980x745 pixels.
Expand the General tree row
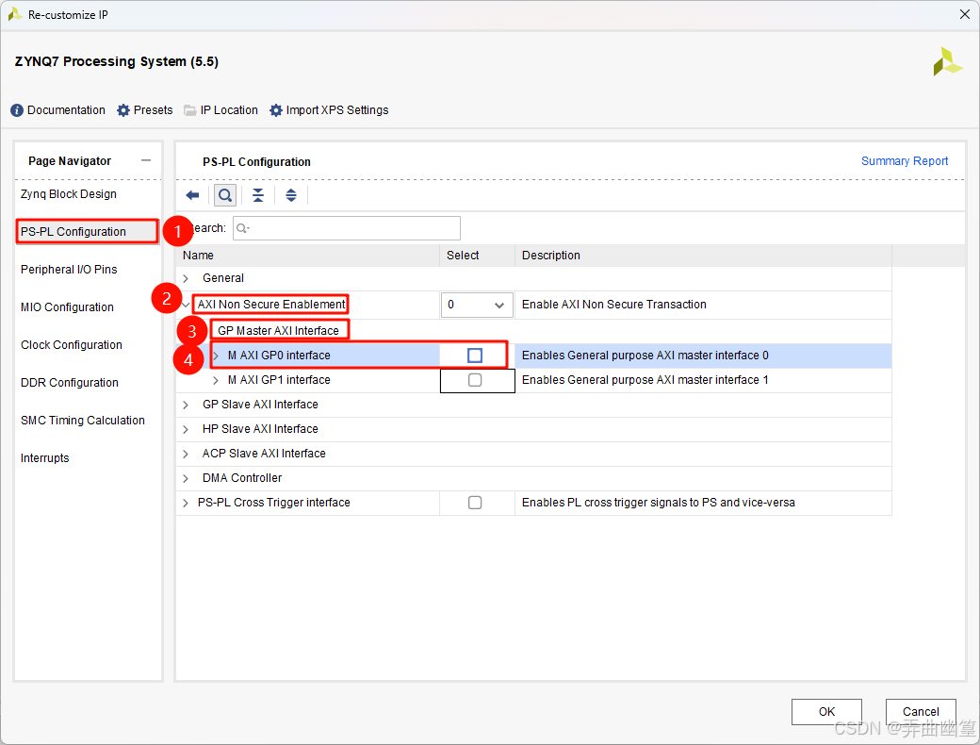point(186,278)
